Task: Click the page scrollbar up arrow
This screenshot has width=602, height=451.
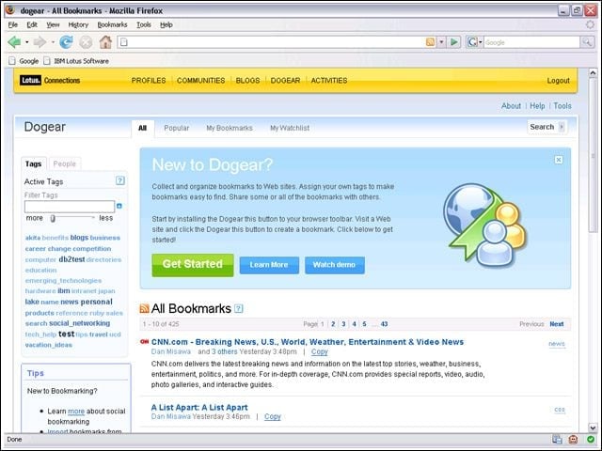Action: coord(593,72)
